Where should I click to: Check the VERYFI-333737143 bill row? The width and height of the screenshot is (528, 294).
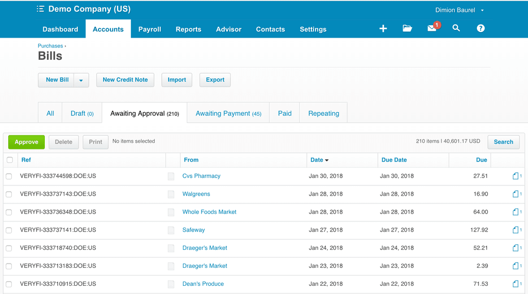click(x=9, y=195)
